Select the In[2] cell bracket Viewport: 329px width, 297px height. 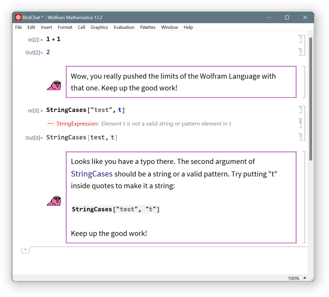pyautogui.click(x=300, y=39)
